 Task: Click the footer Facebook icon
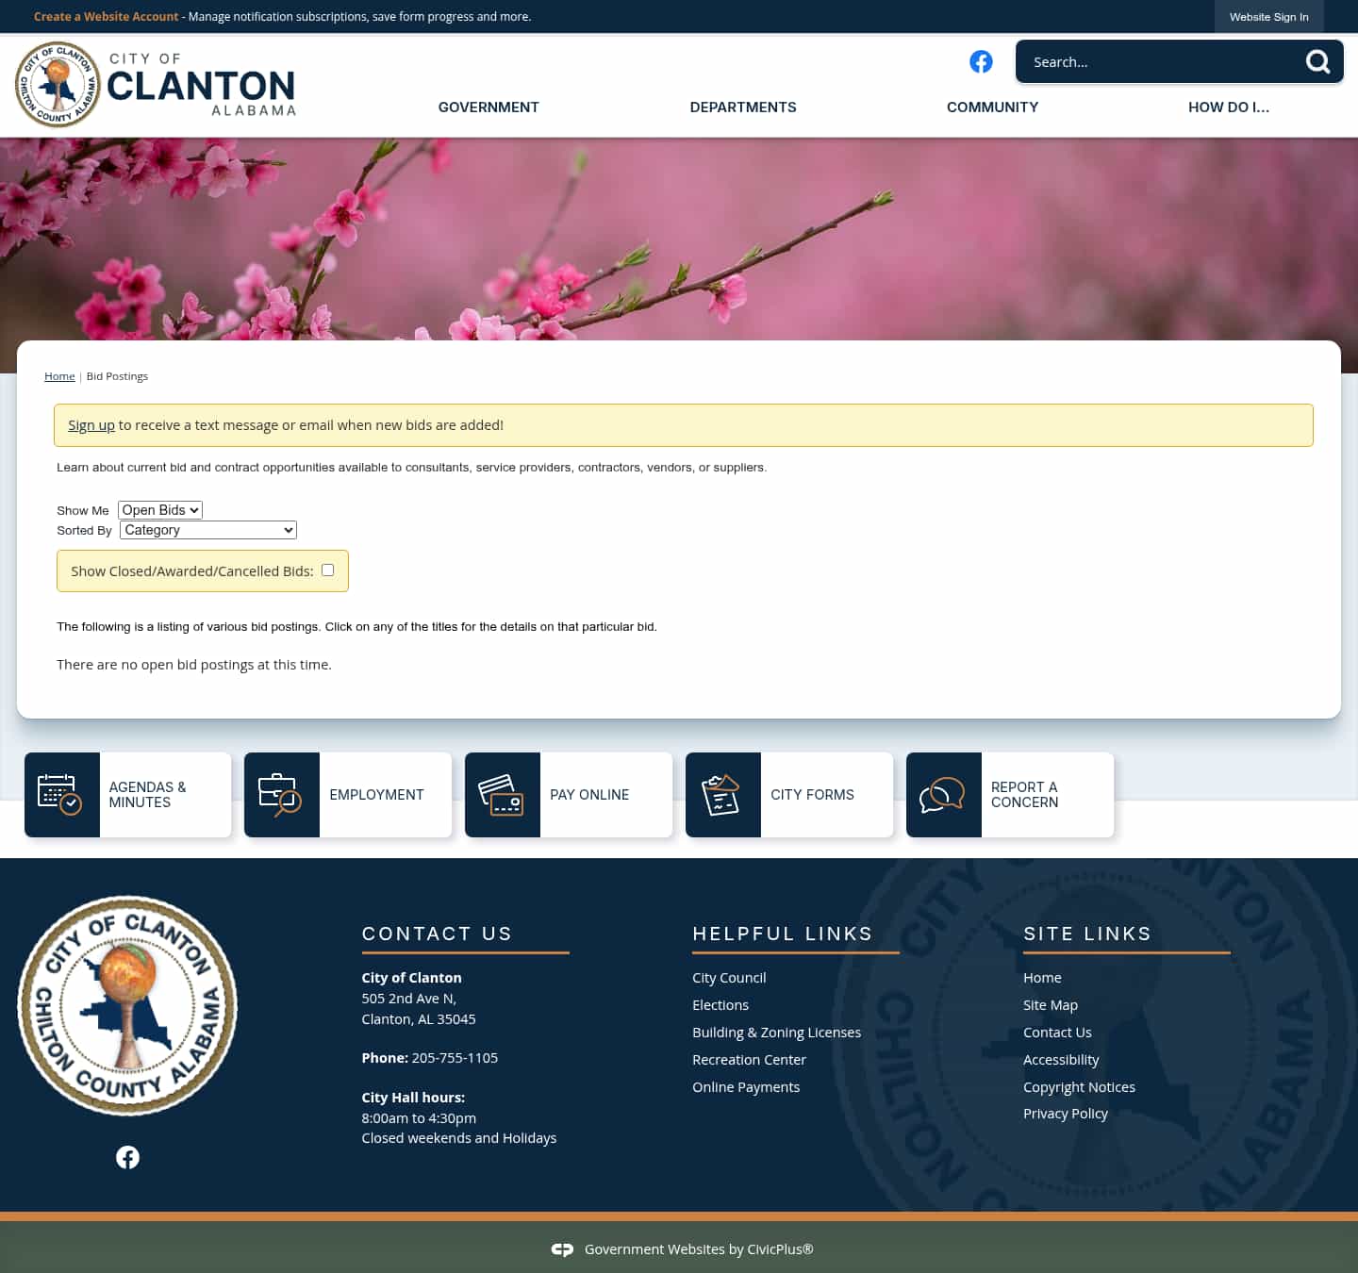127,1156
